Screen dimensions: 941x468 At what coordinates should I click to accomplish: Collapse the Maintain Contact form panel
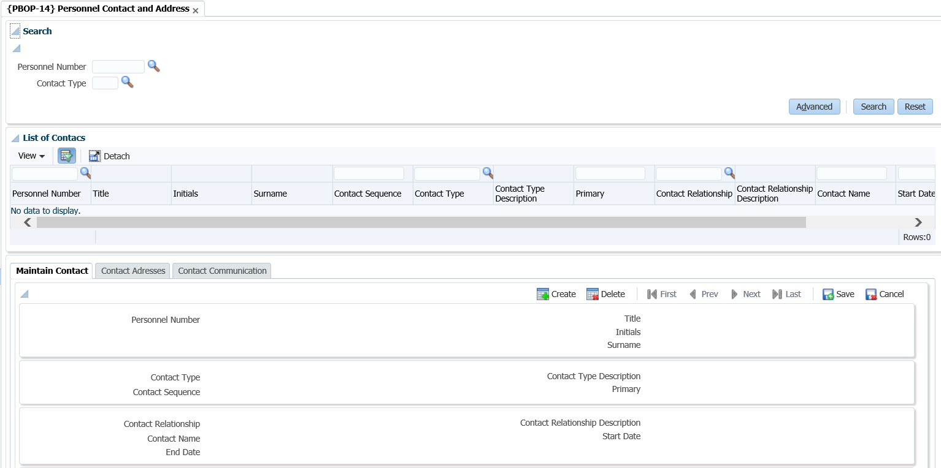point(24,295)
